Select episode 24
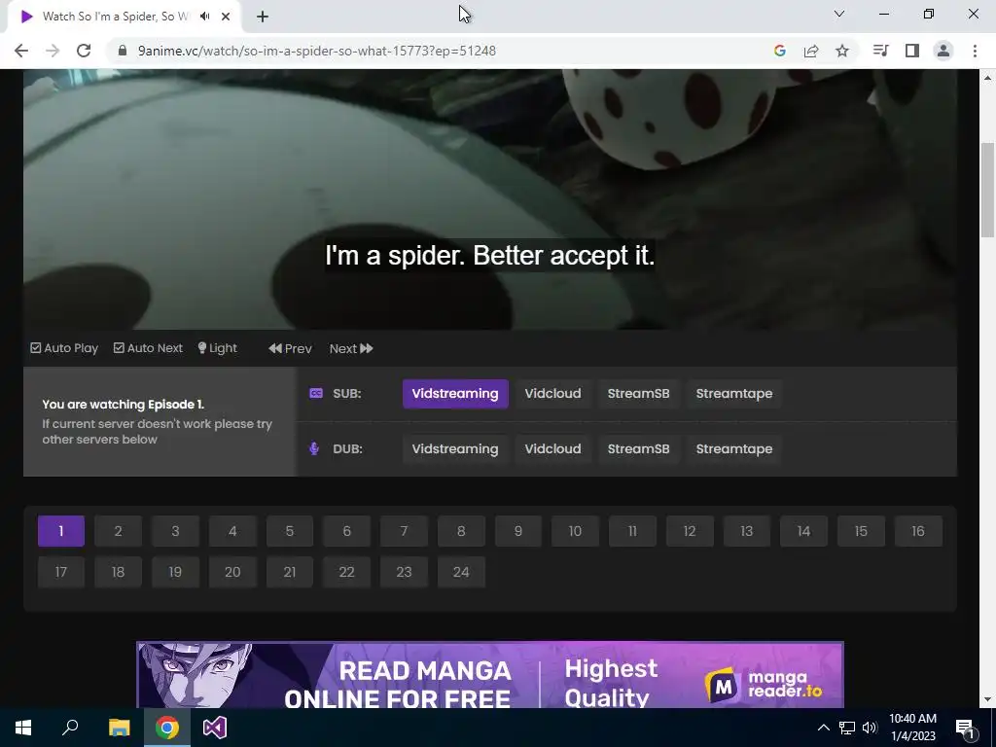 [x=461, y=572]
